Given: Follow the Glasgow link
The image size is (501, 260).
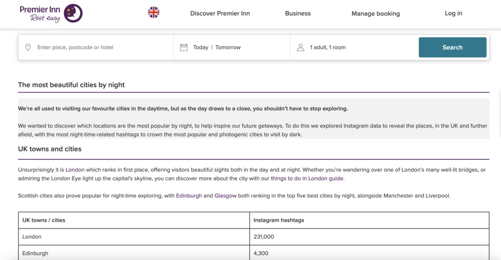Looking at the screenshot, I should pyautogui.click(x=225, y=195).
